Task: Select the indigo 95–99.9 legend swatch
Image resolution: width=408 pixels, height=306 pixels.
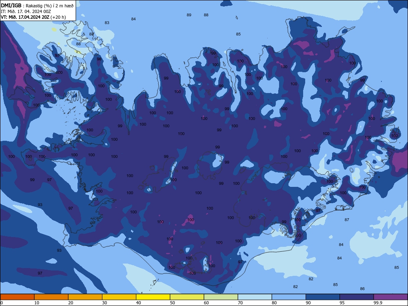Action: [357, 297]
